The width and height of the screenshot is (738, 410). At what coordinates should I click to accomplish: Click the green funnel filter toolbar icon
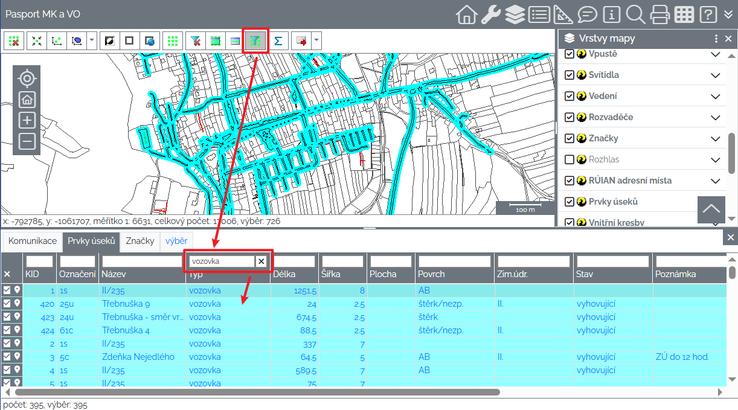coord(255,41)
